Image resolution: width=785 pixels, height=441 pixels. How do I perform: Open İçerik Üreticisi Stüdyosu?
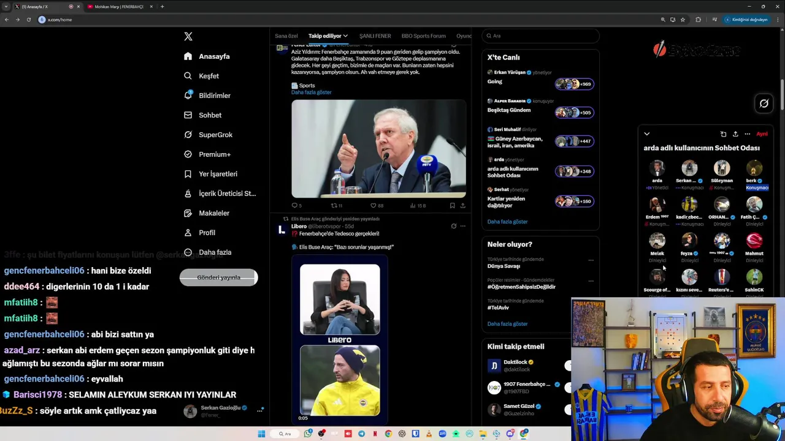pyautogui.click(x=220, y=194)
